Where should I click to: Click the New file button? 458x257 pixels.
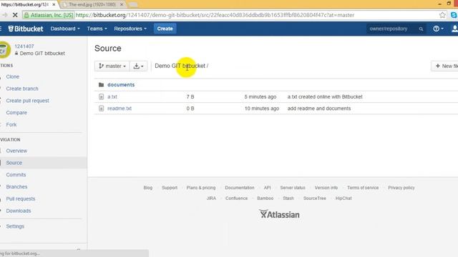pos(446,66)
